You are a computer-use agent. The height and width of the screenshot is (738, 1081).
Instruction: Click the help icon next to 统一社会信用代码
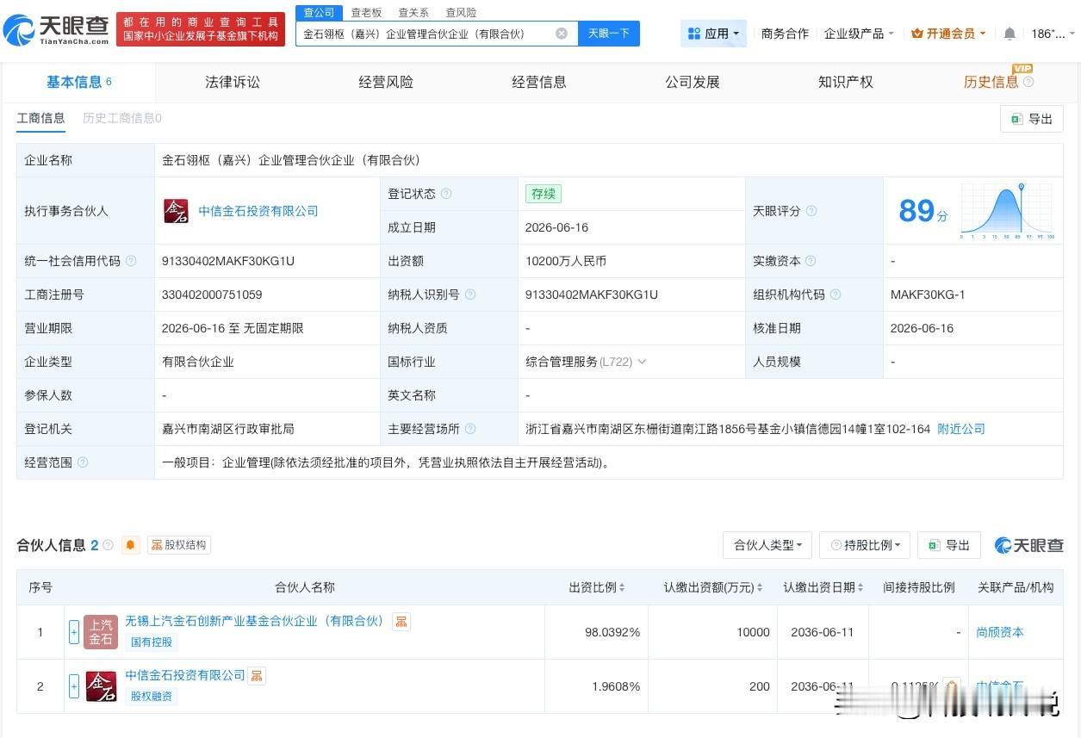pyautogui.click(x=131, y=261)
